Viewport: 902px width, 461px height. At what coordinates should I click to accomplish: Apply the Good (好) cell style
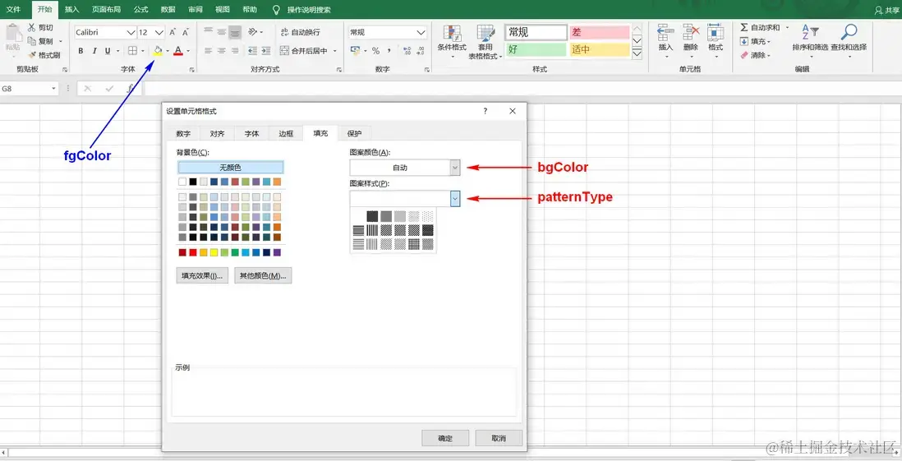pos(536,49)
